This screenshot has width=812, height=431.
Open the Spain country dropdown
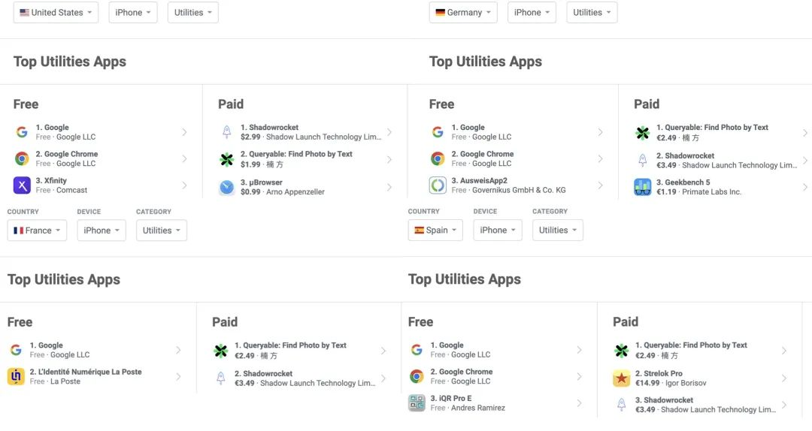coord(435,231)
